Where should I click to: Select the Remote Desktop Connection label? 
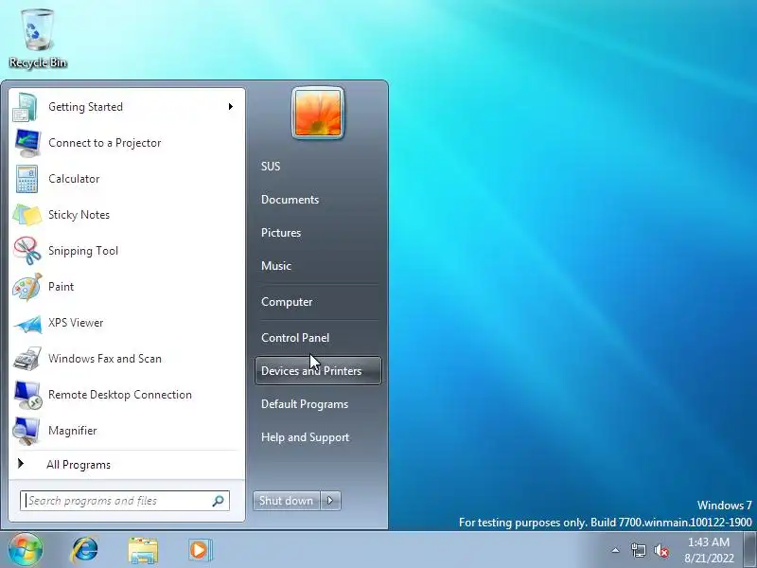pyautogui.click(x=120, y=395)
